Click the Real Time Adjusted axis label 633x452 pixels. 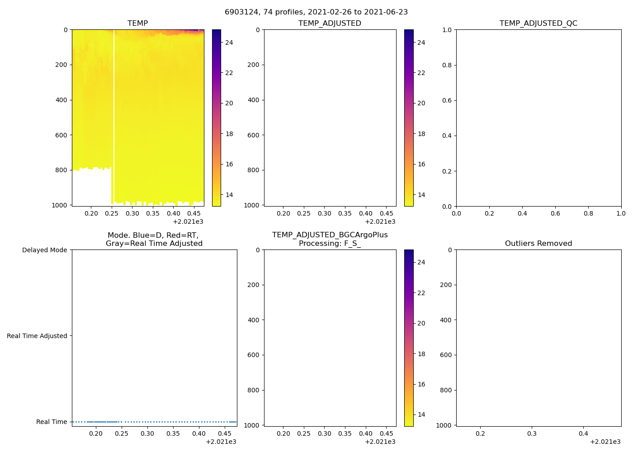37,336
